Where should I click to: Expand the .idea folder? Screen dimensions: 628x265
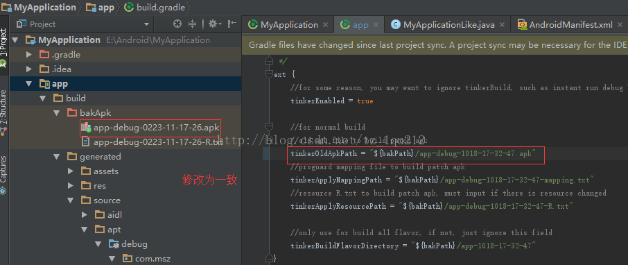[x=29, y=69]
